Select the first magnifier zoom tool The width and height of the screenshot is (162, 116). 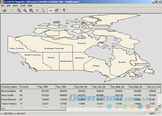click(x=19, y=10)
